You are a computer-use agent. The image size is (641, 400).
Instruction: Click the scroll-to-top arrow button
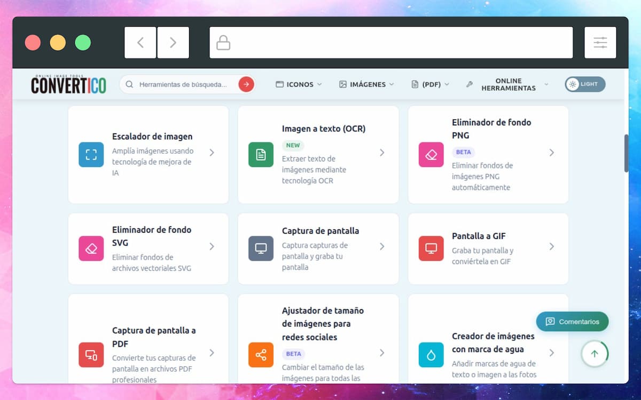coord(595,354)
